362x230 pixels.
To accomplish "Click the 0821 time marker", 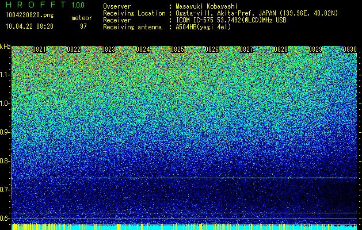I will coord(39,49).
